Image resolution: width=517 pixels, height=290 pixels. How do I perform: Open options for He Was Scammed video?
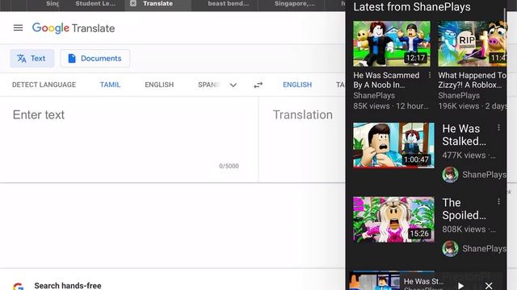[429, 75]
